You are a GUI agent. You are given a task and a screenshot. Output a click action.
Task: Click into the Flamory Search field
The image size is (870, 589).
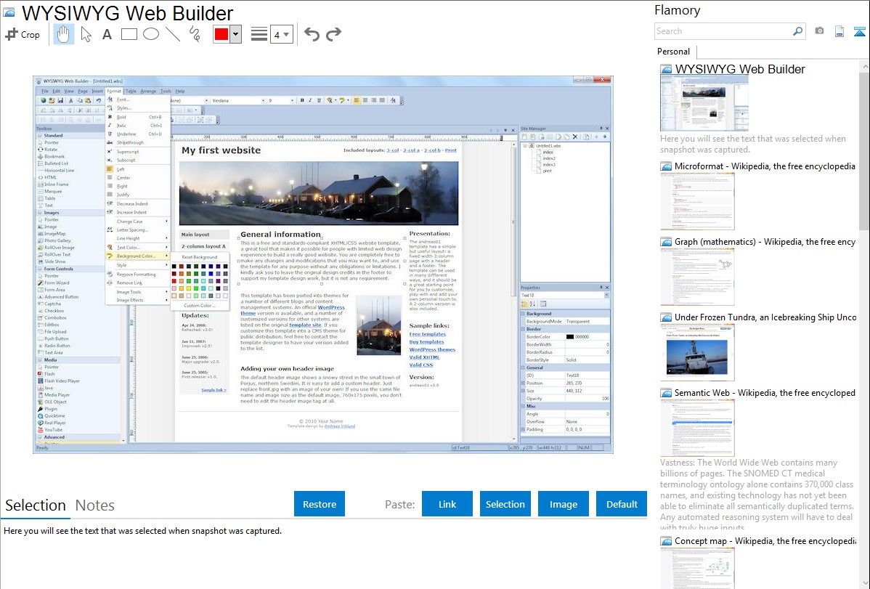coord(723,31)
